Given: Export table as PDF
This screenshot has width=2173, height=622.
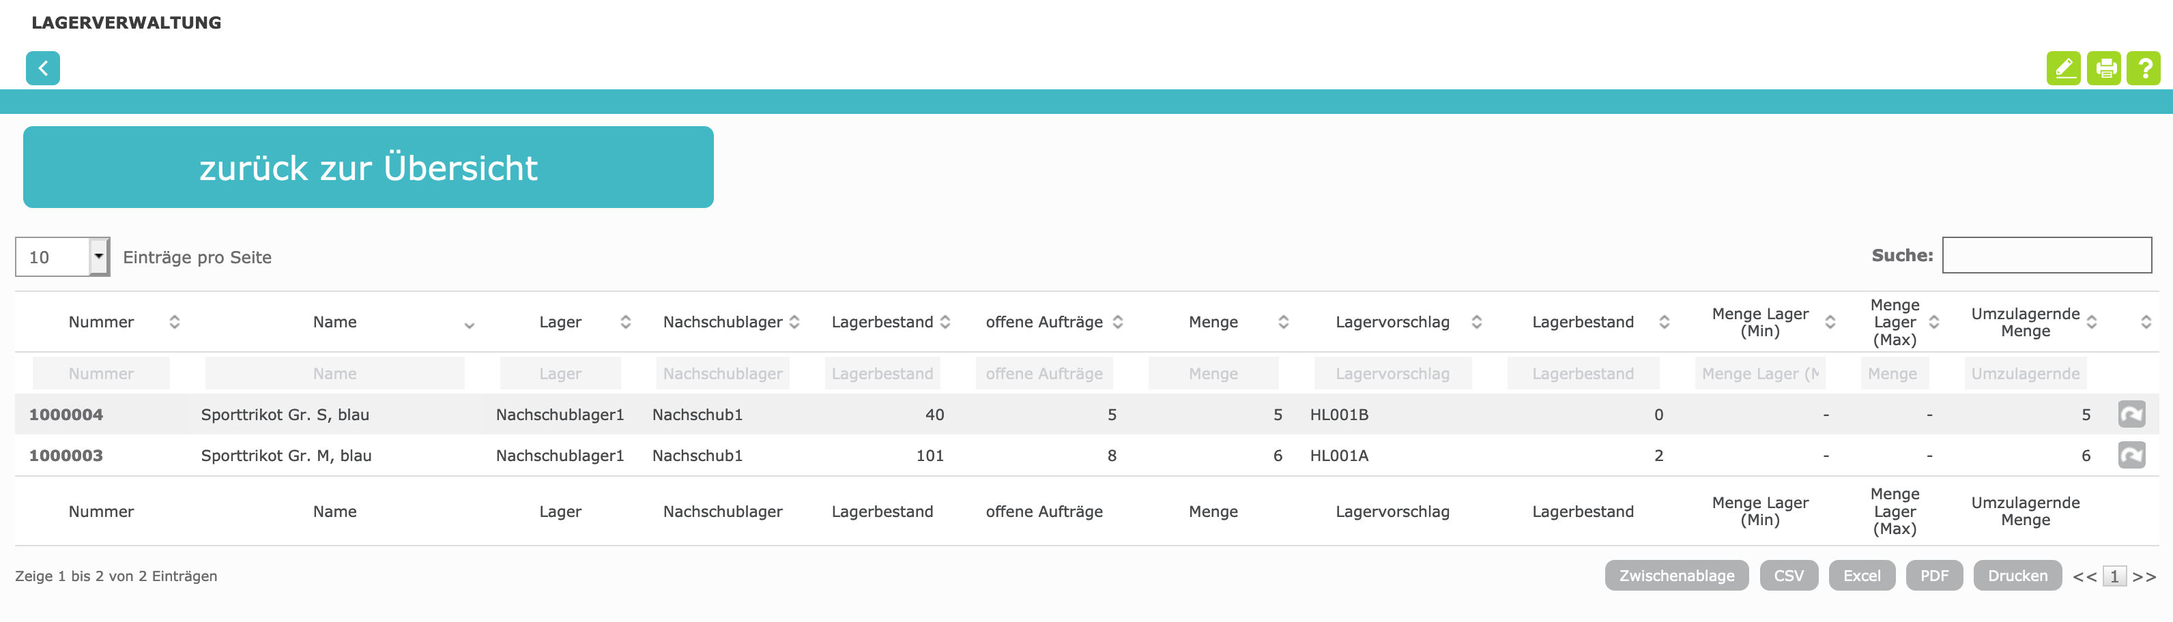Looking at the screenshot, I should coord(1933,576).
